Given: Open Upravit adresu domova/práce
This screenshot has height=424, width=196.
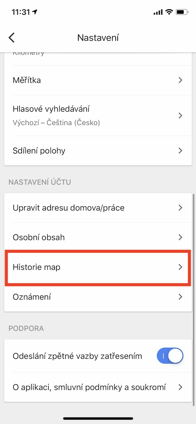Looking at the screenshot, I should point(98,208).
